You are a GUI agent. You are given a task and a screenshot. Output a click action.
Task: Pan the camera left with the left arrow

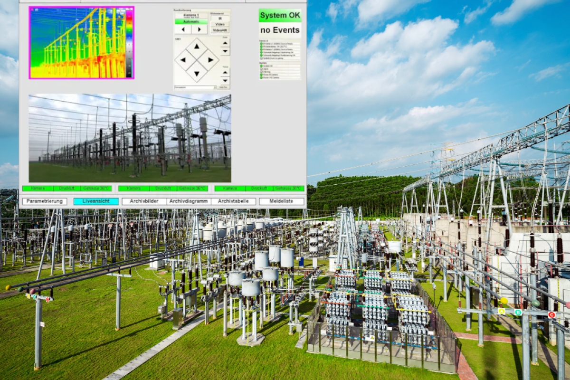point(183,59)
